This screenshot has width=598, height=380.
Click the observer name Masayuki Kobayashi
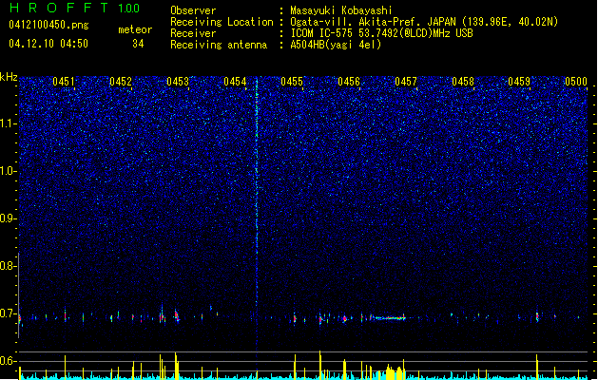pos(341,10)
